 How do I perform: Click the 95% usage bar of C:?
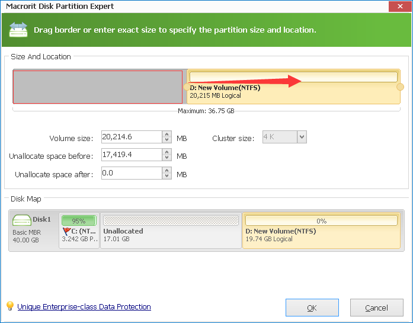(x=79, y=220)
